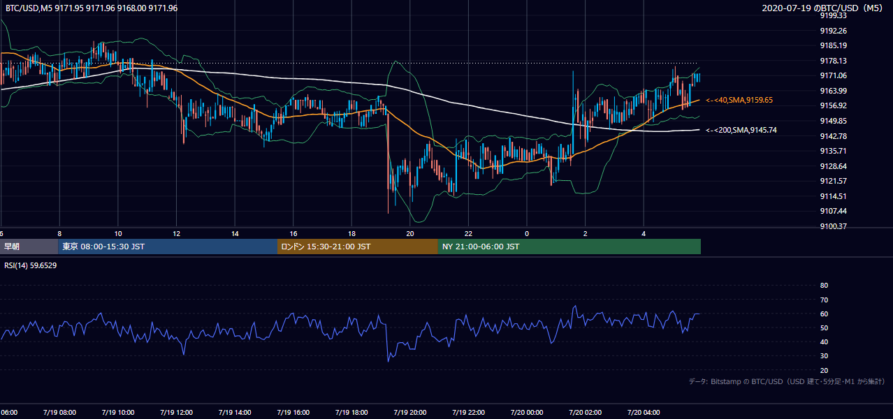Image resolution: width=893 pixels, height=419 pixels.
Task: Click the 東京 08:00-15:30 JST session bar
Action: point(168,247)
